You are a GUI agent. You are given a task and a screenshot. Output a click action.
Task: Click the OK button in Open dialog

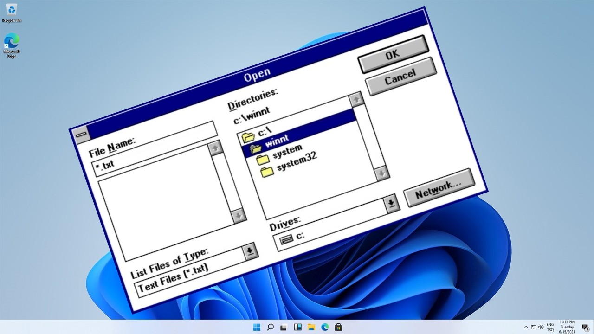pyautogui.click(x=393, y=54)
